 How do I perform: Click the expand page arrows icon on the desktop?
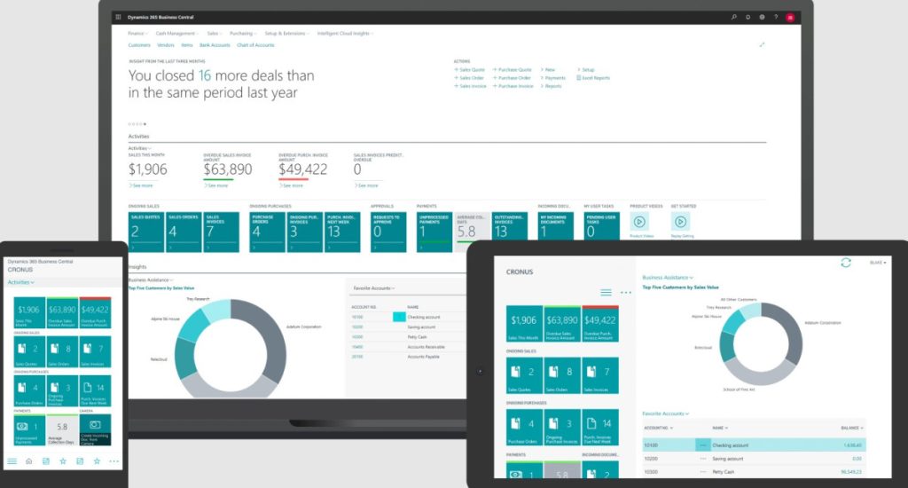[x=762, y=44]
